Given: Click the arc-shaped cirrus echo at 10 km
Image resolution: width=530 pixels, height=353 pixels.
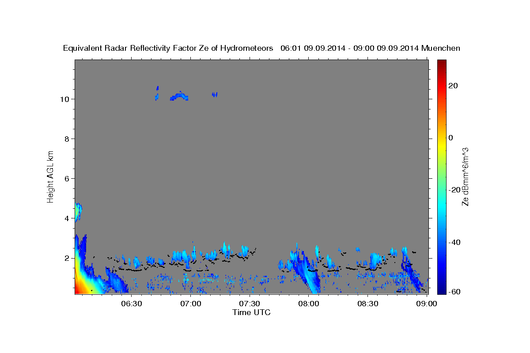Looking at the screenshot, I should coord(179,96).
